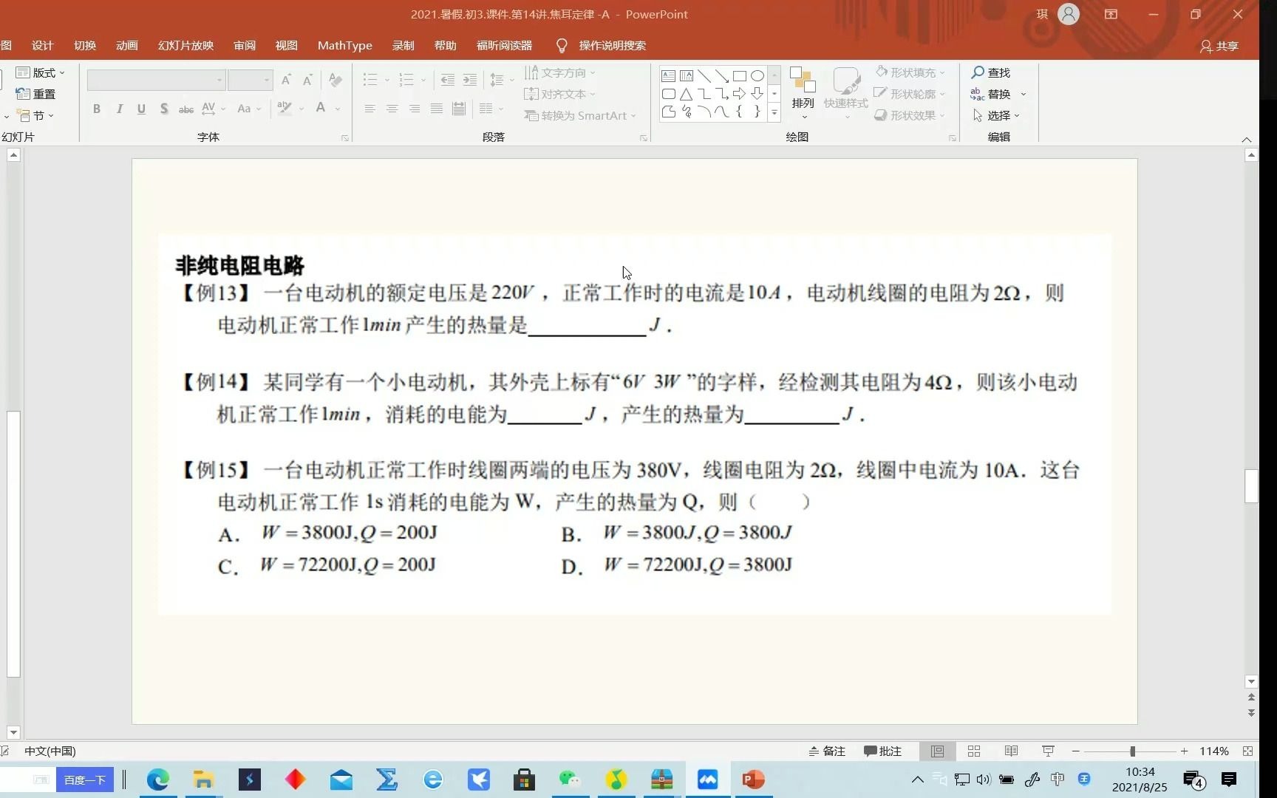The height and width of the screenshot is (798, 1277).
Task: Open 审阅 review tab
Action: point(245,46)
